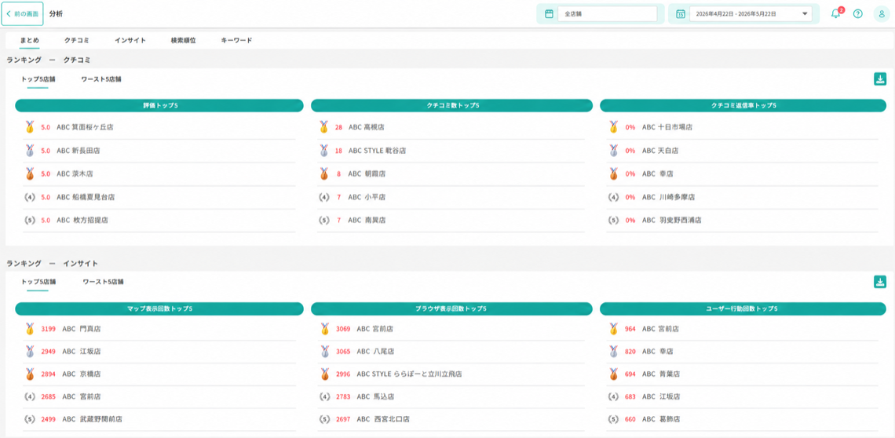895x438 pixels.
Task: Switch to the まとめ tab
Action: 30,41
